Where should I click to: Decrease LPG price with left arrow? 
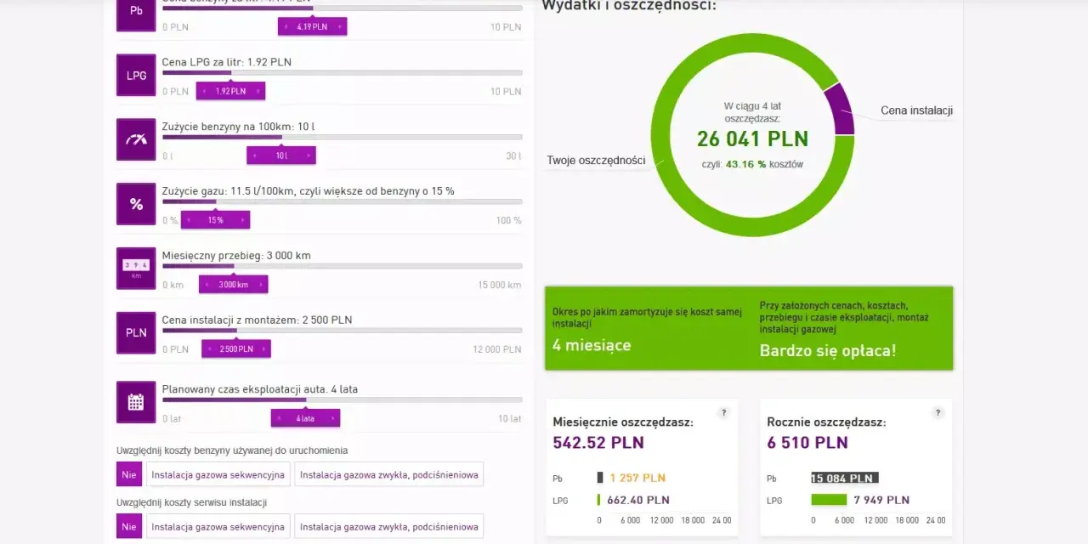[203, 91]
